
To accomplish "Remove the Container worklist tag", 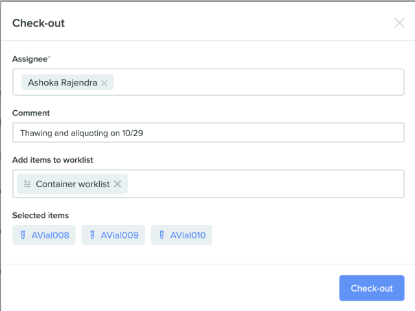I will 117,184.
